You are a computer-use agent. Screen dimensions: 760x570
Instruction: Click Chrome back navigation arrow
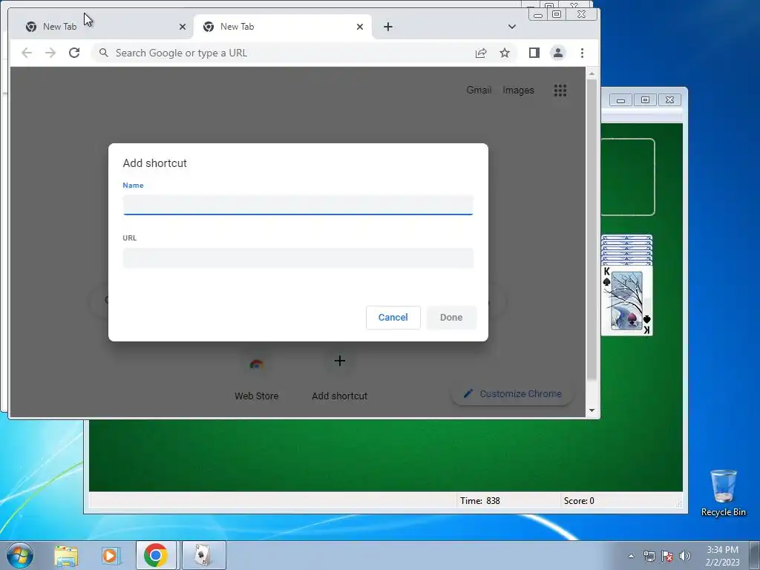pyautogui.click(x=27, y=53)
